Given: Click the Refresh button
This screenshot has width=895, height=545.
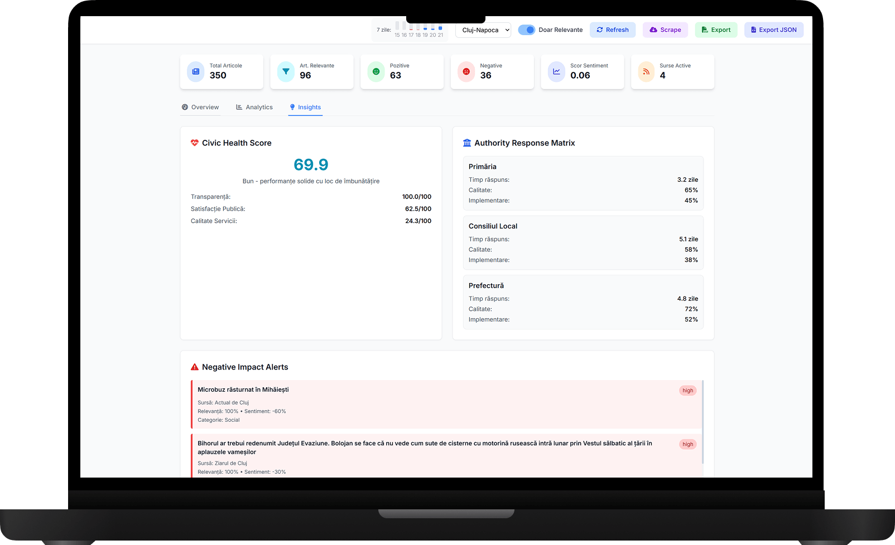Looking at the screenshot, I should click(613, 30).
